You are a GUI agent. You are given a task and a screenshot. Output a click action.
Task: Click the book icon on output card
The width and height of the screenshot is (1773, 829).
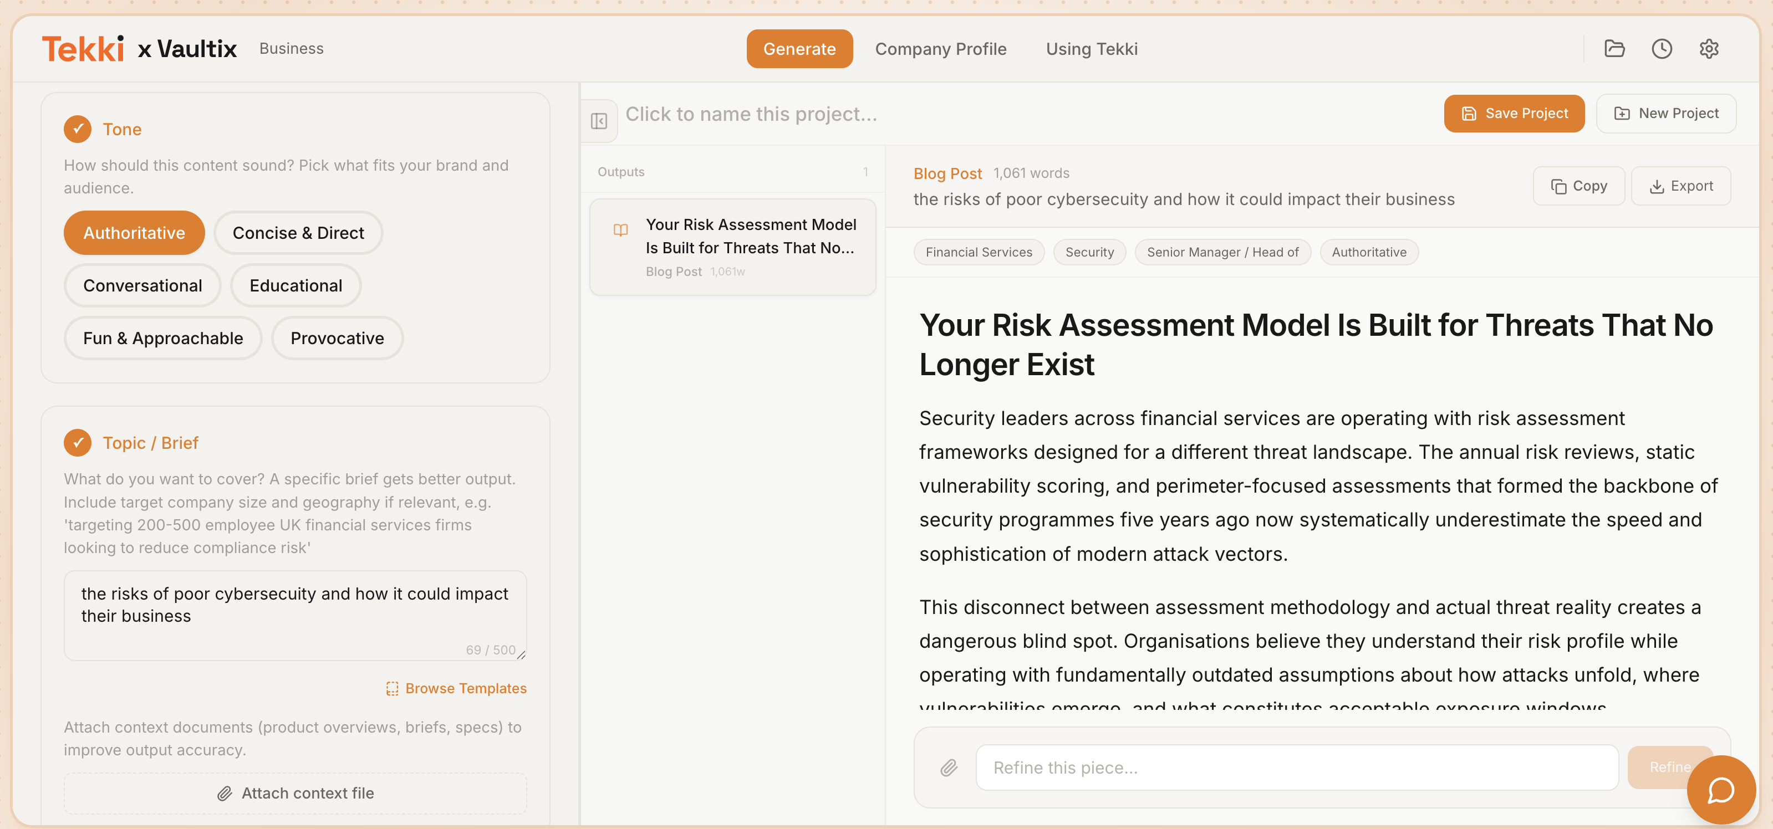point(620,230)
